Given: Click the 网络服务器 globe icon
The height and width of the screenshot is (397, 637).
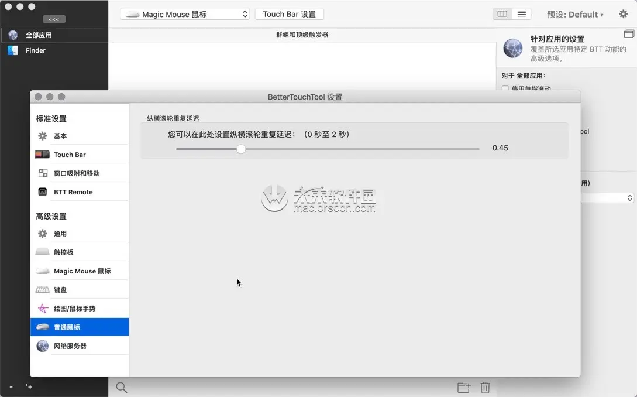Looking at the screenshot, I should pyautogui.click(x=42, y=345).
